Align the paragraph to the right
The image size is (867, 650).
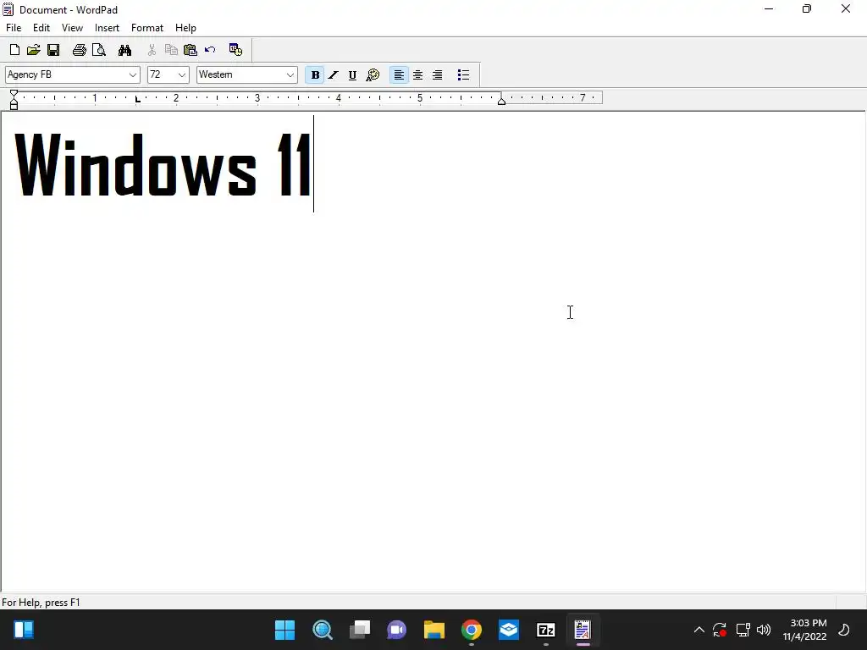438,75
